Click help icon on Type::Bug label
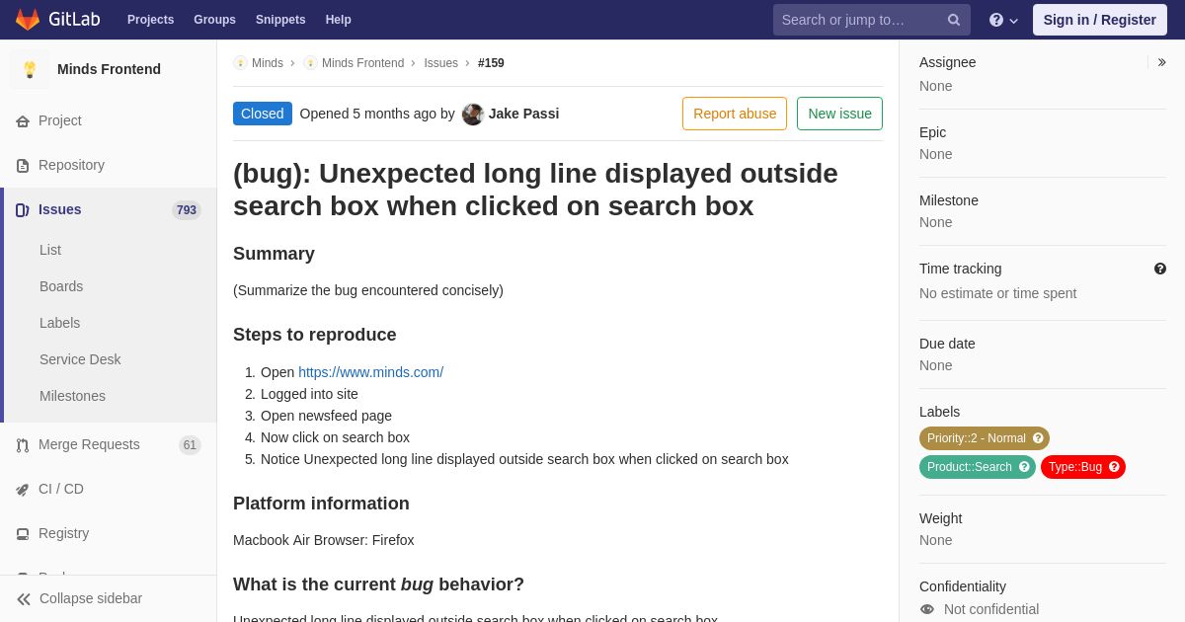1185x622 pixels. point(1114,467)
